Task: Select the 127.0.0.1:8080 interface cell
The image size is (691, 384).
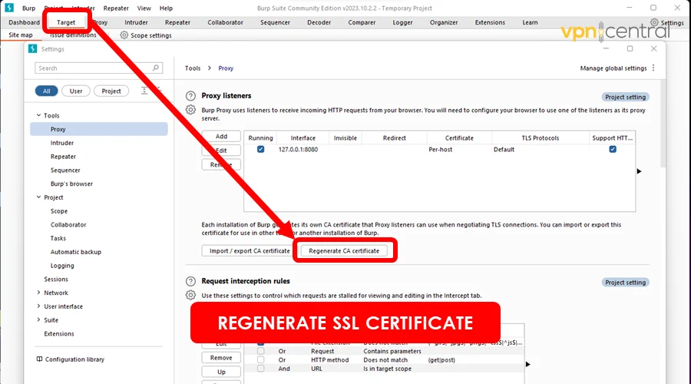Action: (298, 150)
